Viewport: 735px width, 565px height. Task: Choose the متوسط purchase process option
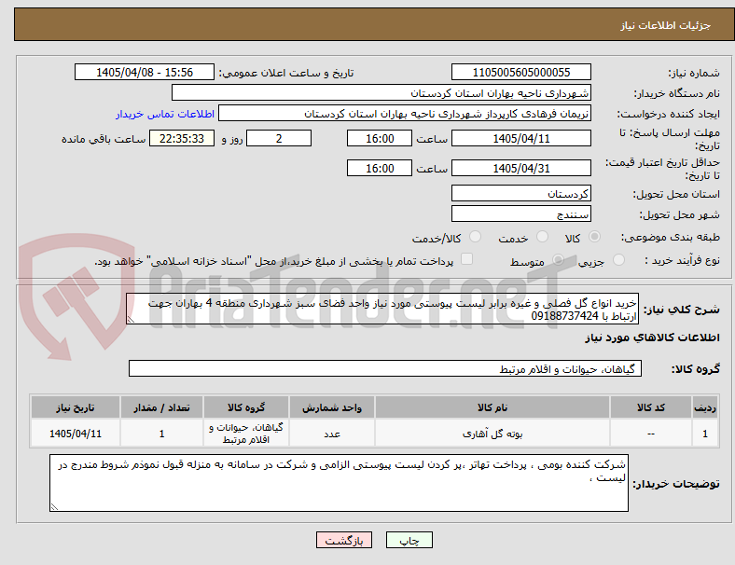[x=558, y=260]
